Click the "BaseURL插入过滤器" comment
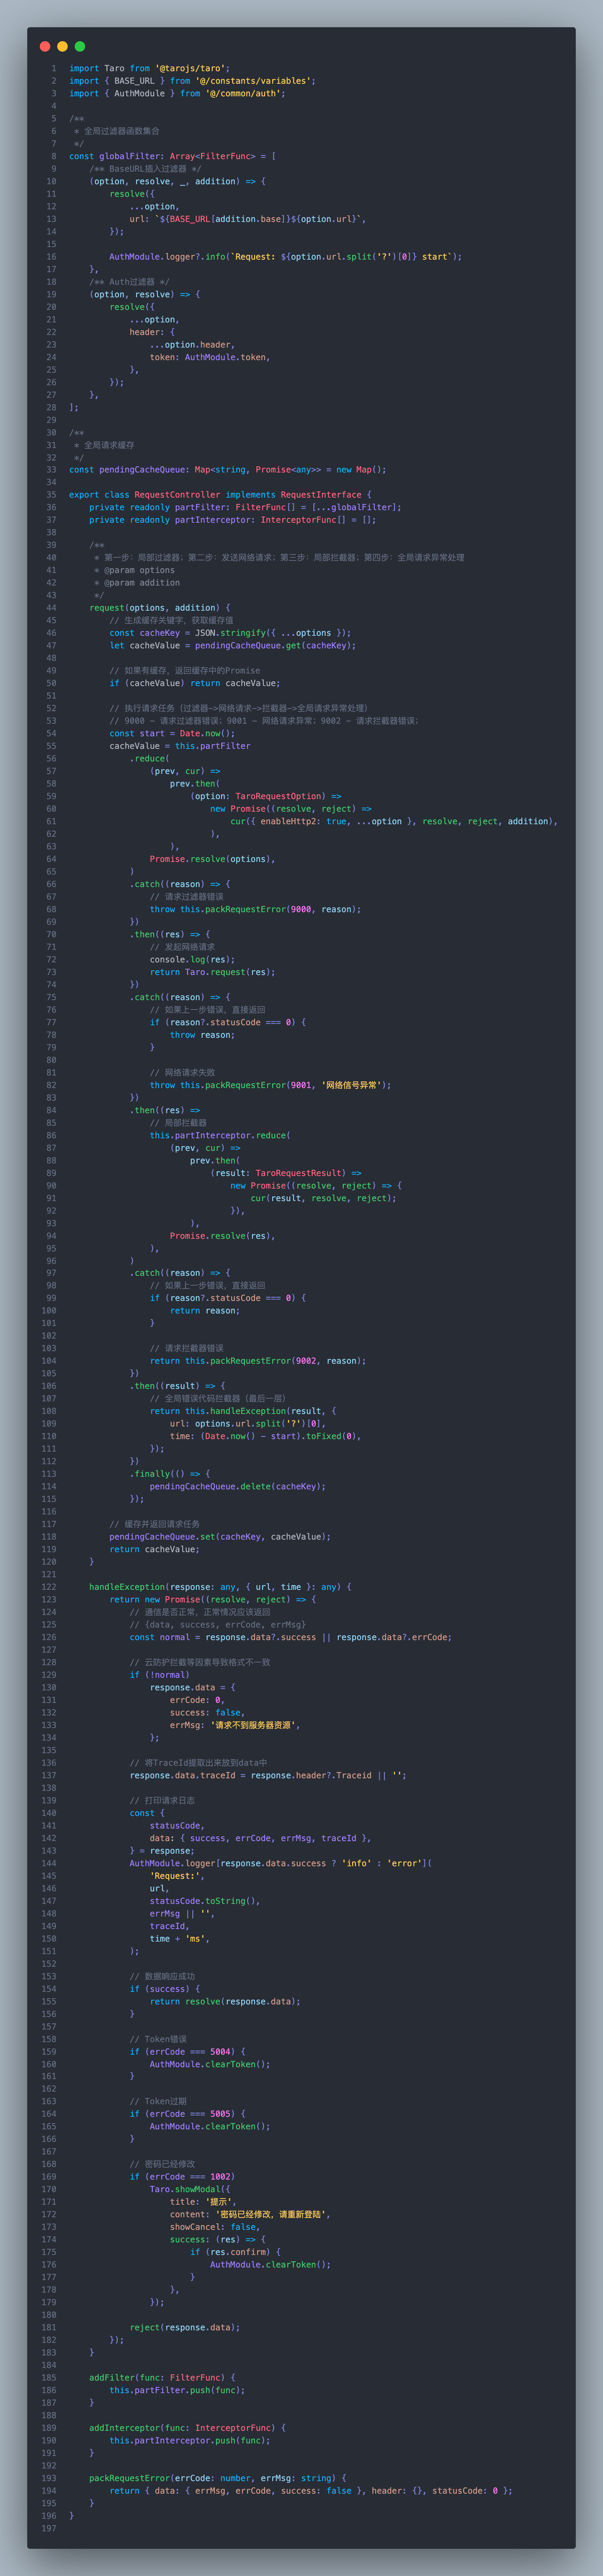Screen dimensions: 603x2576 pyautogui.click(x=145, y=169)
